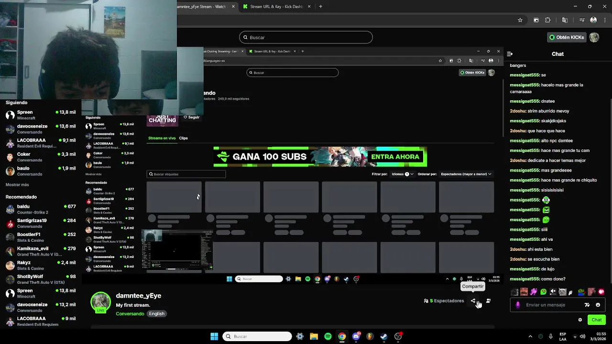Screen dimensions: 612x344
Task: Open the chat settings gear icon
Action: tap(580, 320)
